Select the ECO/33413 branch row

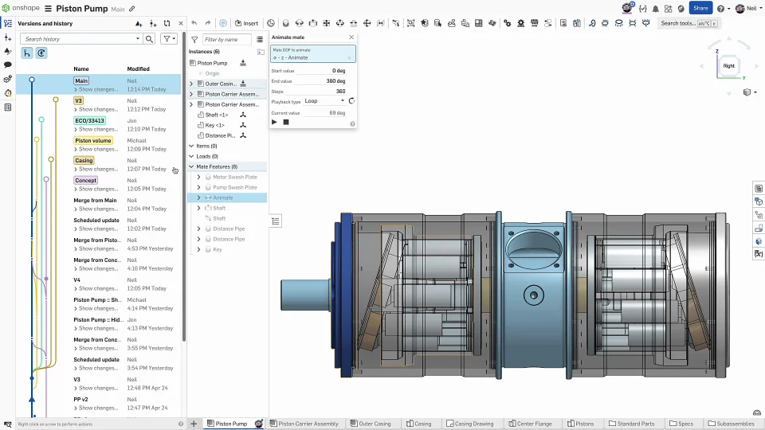tap(99, 124)
